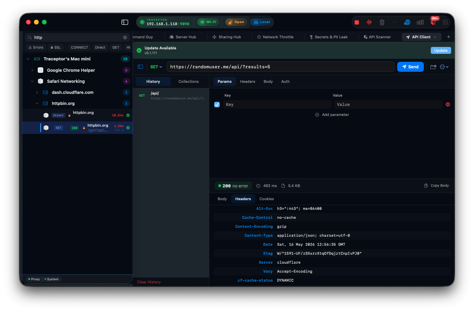Uncheck the Key parameter checkbox
The height and width of the screenshot is (312, 474).
(x=217, y=105)
